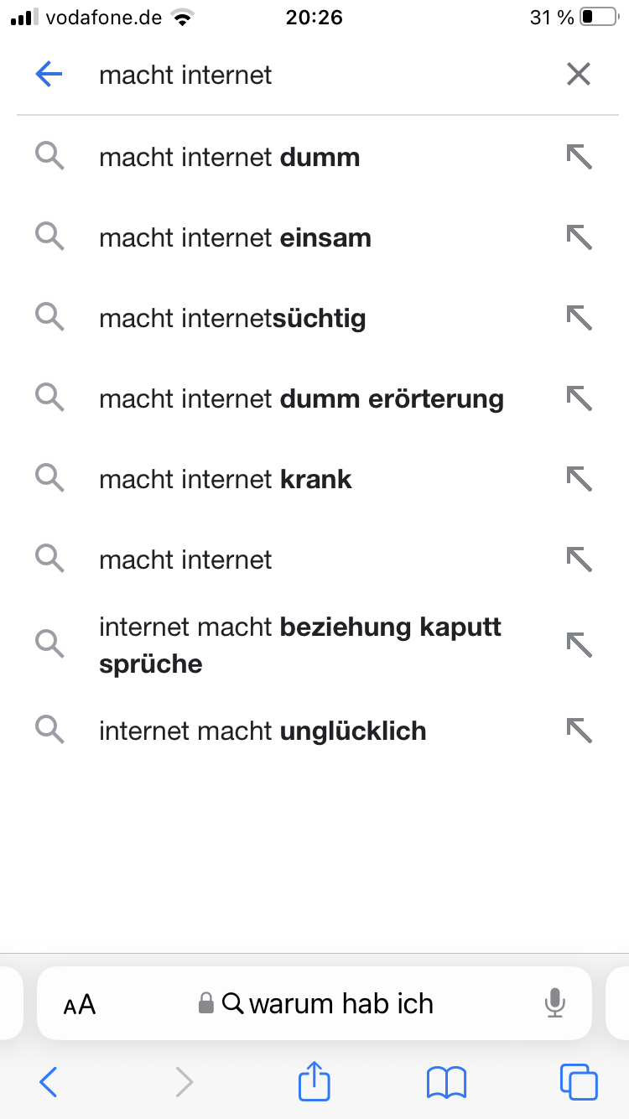Insert suggestion "macht internetsüchtig" via arrow icon
Screen dimensions: 629x1119
tap(579, 318)
